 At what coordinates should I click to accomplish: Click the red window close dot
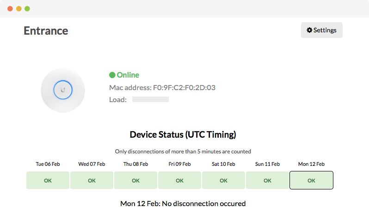tap(10, 9)
